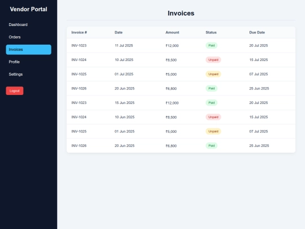The image size is (305, 229).
Task: Click ₹12,000 in the 15 Jun 2025 row
Action: (x=172, y=103)
